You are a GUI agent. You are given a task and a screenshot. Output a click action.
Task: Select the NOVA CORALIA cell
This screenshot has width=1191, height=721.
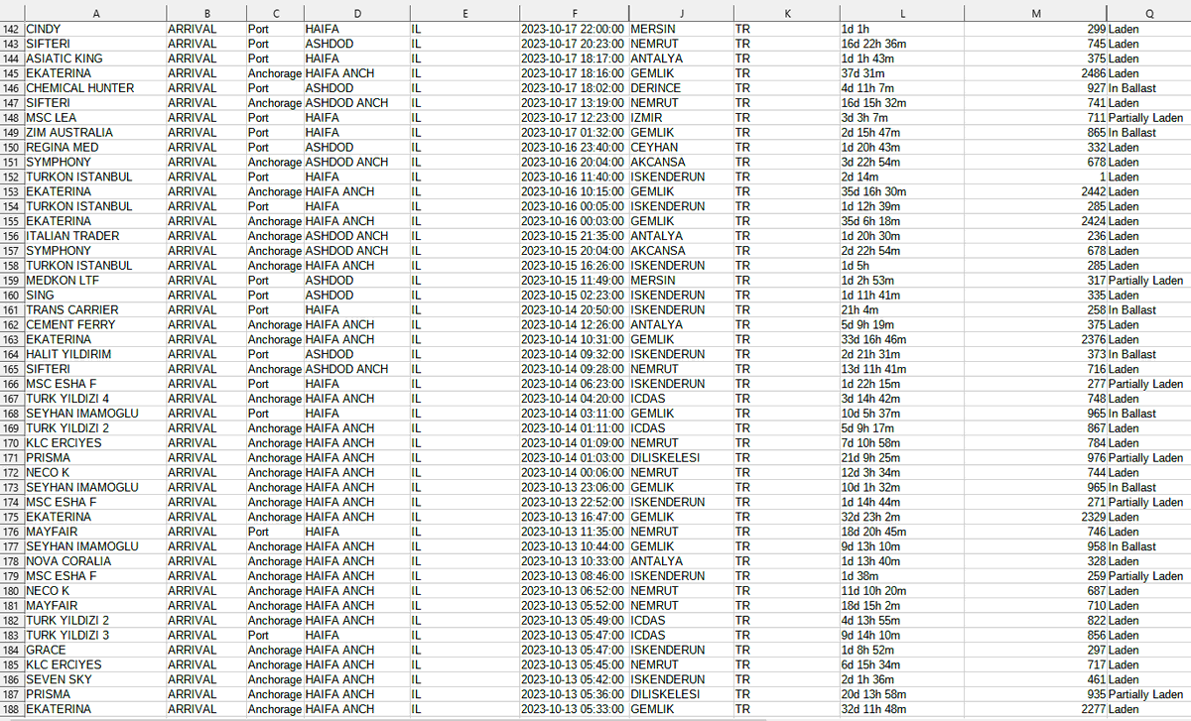pyautogui.click(x=94, y=561)
